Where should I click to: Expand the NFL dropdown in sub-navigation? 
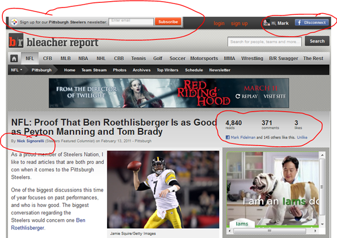coord(17,70)
